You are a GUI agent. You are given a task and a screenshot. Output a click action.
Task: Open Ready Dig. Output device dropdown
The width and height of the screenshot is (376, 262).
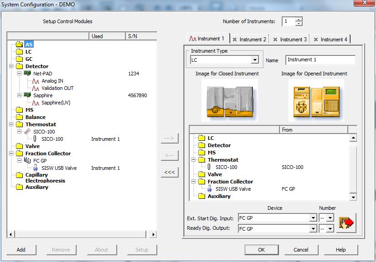(x=313, y=229)
